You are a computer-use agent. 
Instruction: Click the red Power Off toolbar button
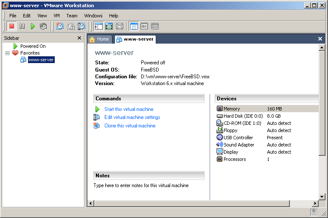(x=11, y=26)
